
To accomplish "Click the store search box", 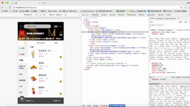I will click(x=37, y=26).
